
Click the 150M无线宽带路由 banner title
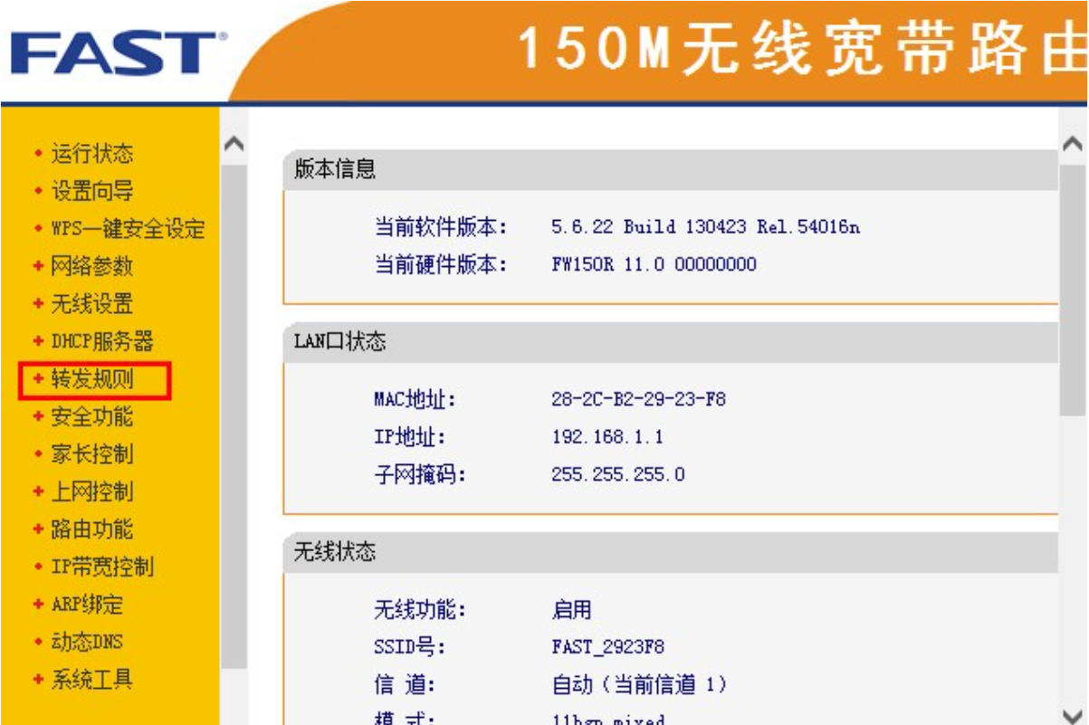pyautogui.click(x=803, y=47)
